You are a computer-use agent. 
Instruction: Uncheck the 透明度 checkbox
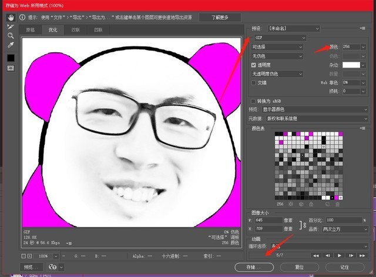(253, 65)
